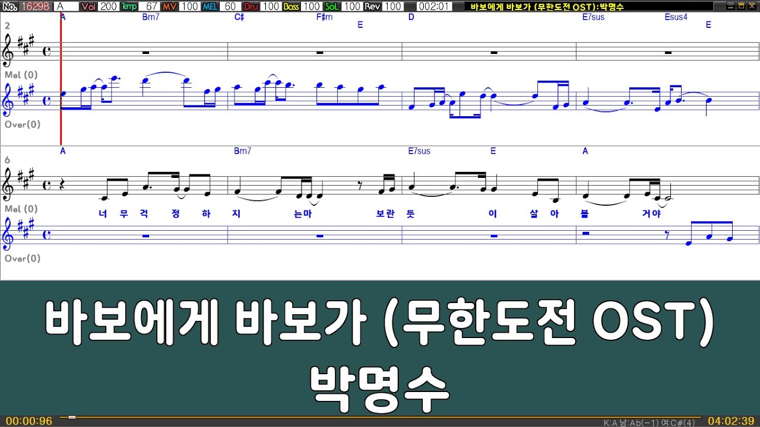Click the artist name 박명수 in the banner

coord(380,388)
